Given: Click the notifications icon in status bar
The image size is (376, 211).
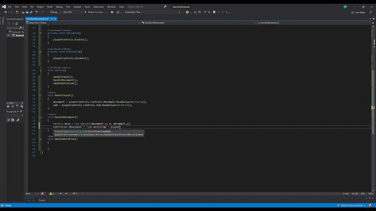Looking at the screenshot, I should tap(371, 206).
